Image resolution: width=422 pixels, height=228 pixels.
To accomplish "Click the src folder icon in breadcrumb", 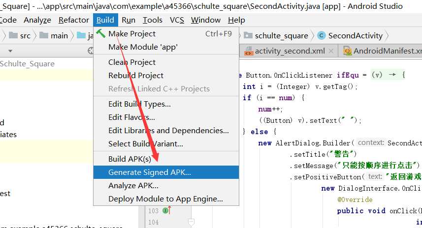I will (13, 35).
